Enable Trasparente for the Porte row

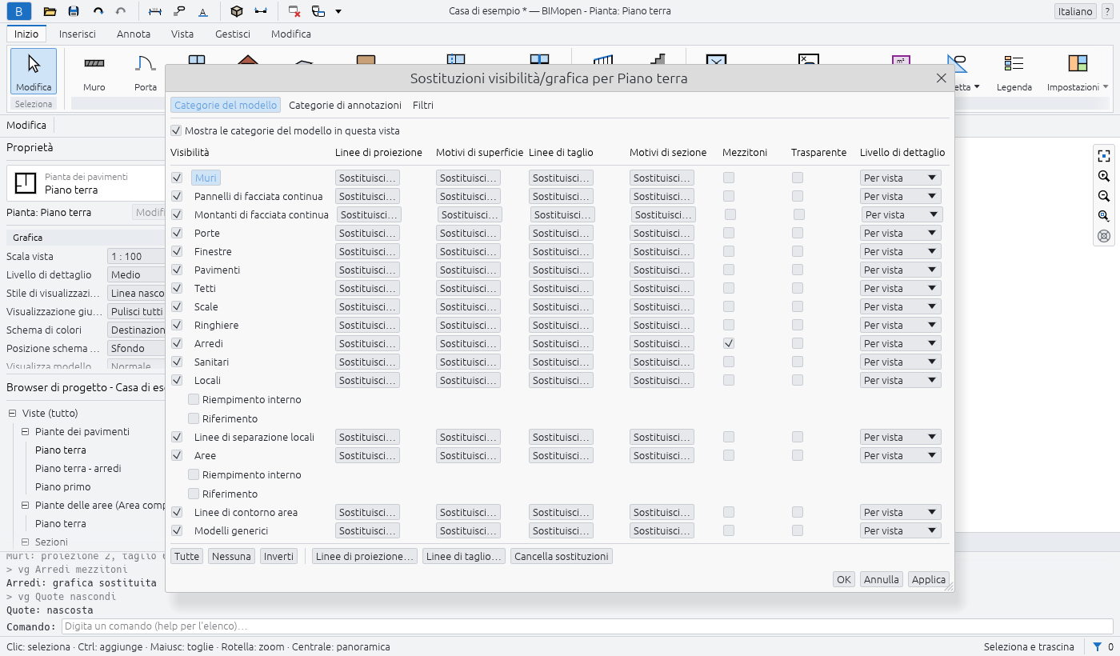pyautogui.click(x=798, y=233)
